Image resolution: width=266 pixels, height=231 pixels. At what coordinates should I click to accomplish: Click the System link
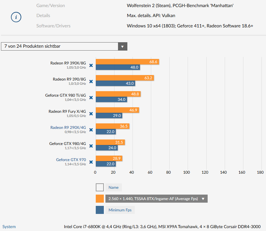point(9,226)
